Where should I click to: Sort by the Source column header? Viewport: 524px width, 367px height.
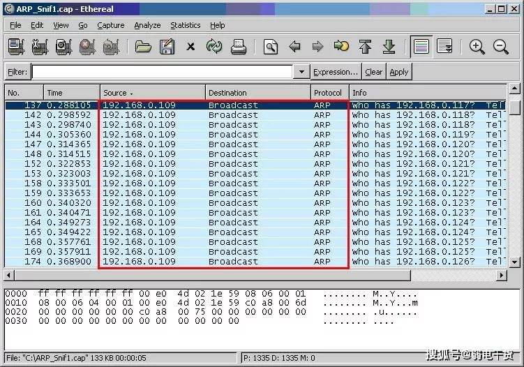click(x=152, y=93)
